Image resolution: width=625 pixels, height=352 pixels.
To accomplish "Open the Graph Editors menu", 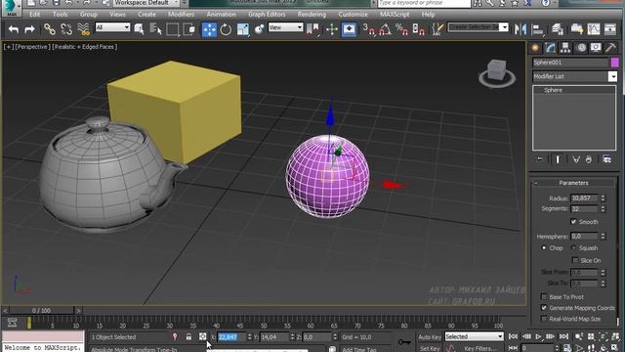I will (x=267, y=14).
